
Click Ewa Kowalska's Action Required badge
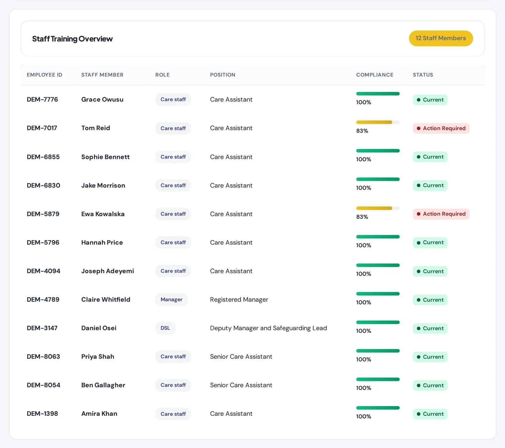[x=441, y=214]
